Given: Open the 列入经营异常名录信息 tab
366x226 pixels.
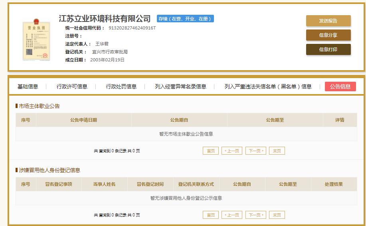Looking at the screenshot, I should coord(180,86).
